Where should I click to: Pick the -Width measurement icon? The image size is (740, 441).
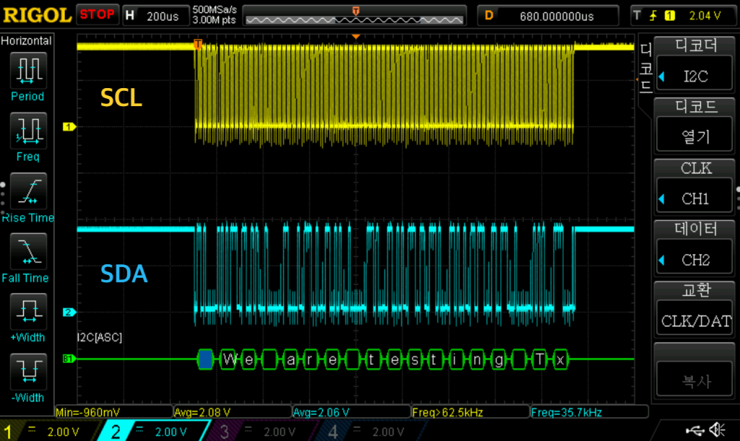(x=27, y=371)
